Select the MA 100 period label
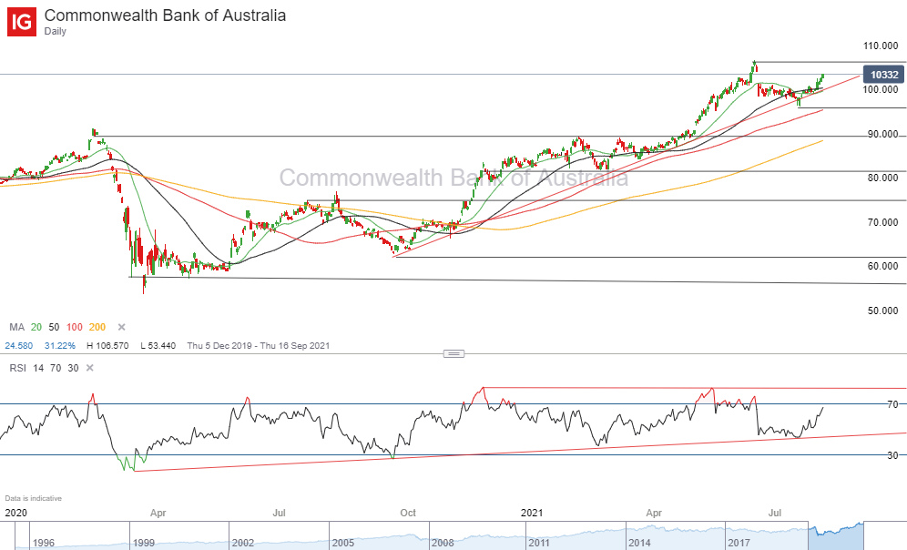 [74, 327]
